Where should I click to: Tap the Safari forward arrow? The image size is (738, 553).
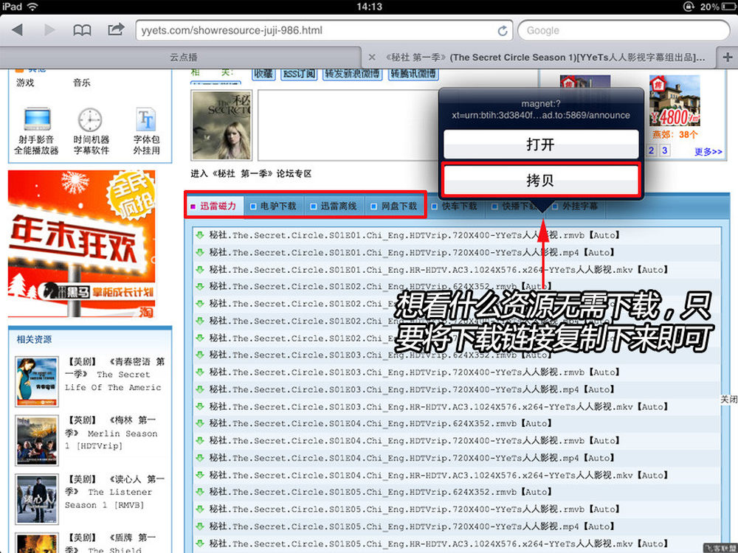[49, 30]
